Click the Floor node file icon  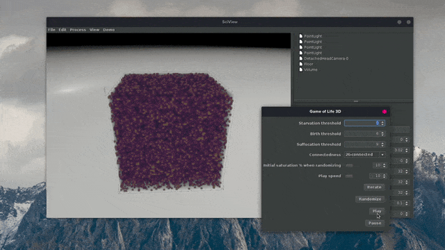click(301, 64)
